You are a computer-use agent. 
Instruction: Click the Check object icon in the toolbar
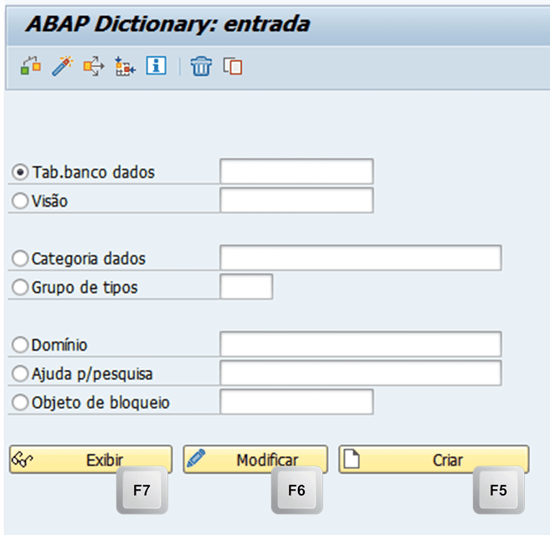click(31, 65)
